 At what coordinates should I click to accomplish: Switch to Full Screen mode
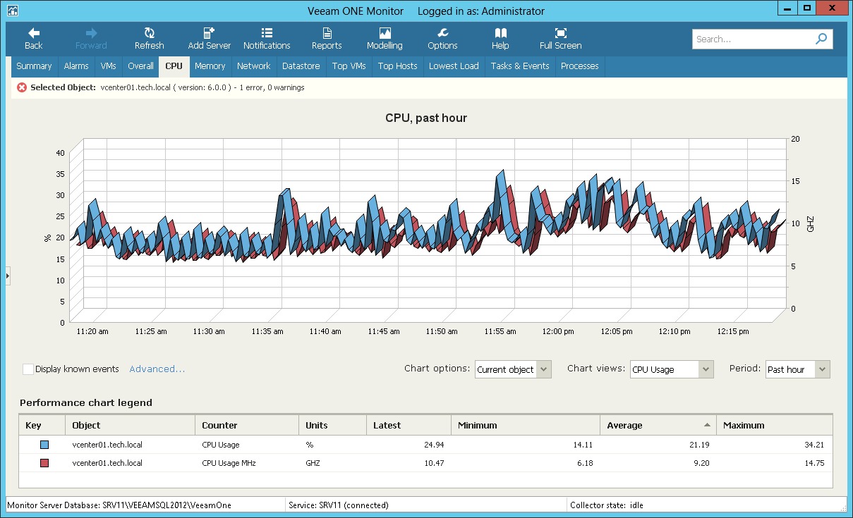pyautogui.click(x=560, y=39)
